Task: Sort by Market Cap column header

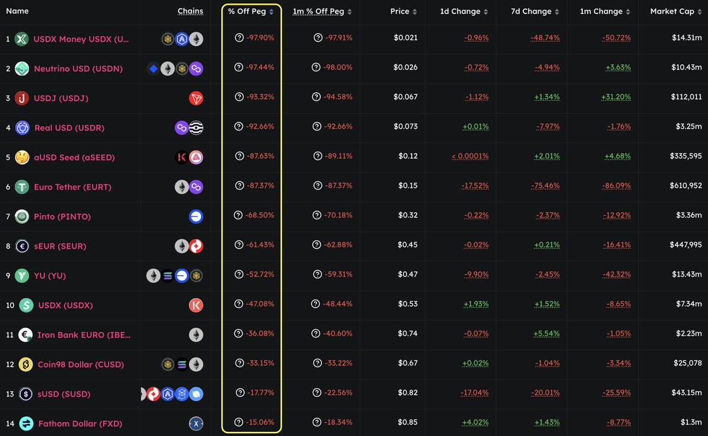Action: pyautogui.click(x=676, y=12)
